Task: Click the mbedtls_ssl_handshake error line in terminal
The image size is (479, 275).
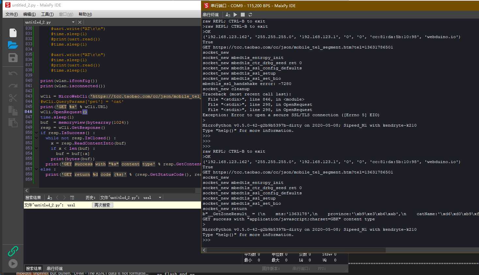Action: tap(247, 84)
